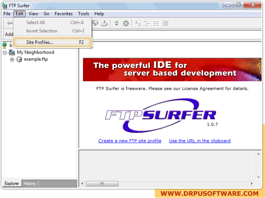Click the green Refresh toolbar icon

[116, 23]
